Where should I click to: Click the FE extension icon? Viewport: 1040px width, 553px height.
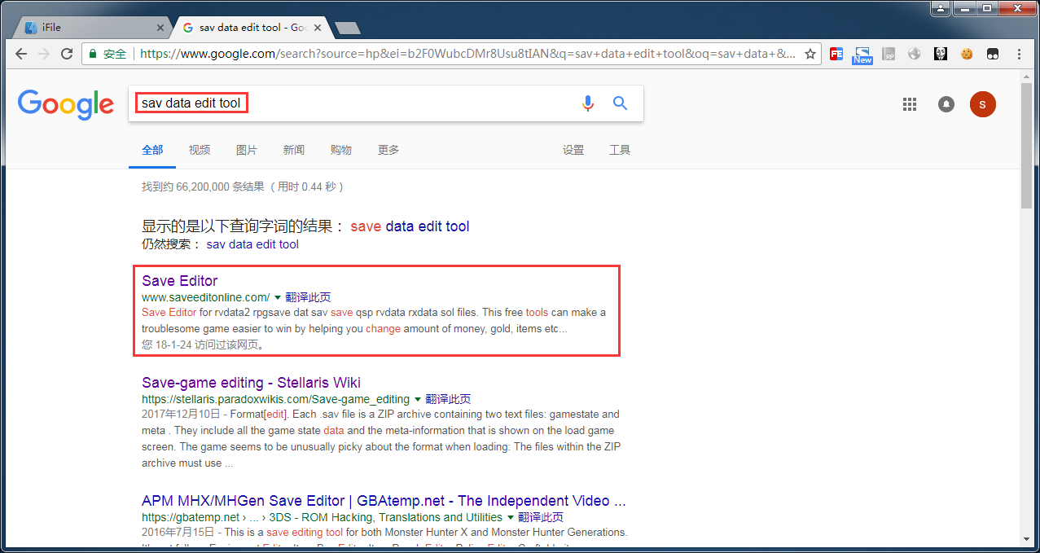coord(836,54)
